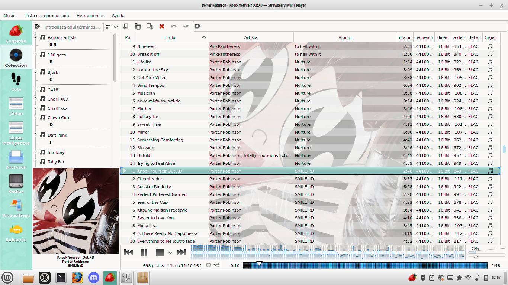Show the Listas playlists tab
Image resolution: width=508 pixels, height=285 pixels.
pos(16,106)
